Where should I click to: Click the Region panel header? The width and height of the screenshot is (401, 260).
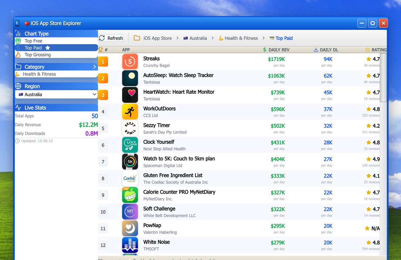56,86
